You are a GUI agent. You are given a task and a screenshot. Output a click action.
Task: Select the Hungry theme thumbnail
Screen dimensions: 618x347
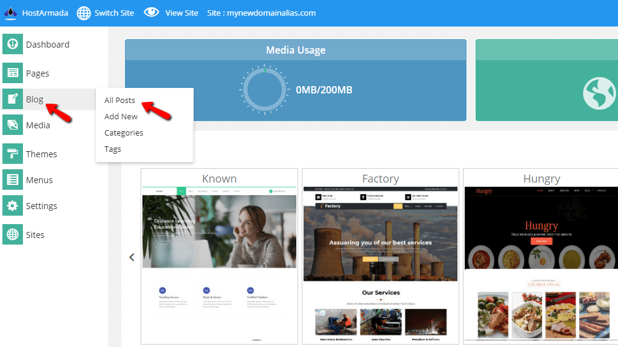coord(541,264)
